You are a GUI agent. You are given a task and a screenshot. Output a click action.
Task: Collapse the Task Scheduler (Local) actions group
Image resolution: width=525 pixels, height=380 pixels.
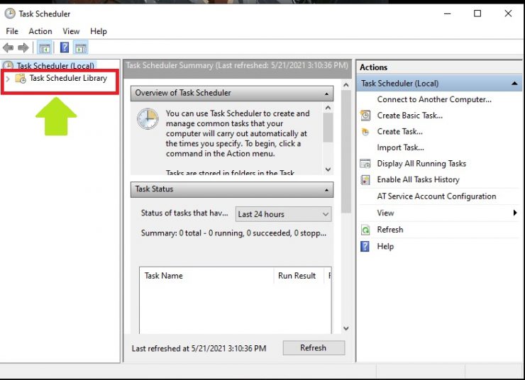pos(514,83)
